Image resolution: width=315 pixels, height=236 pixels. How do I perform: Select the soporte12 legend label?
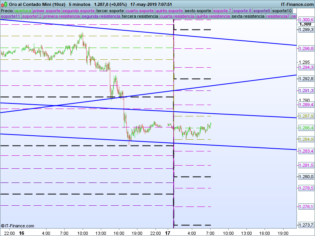pos(32,16)
